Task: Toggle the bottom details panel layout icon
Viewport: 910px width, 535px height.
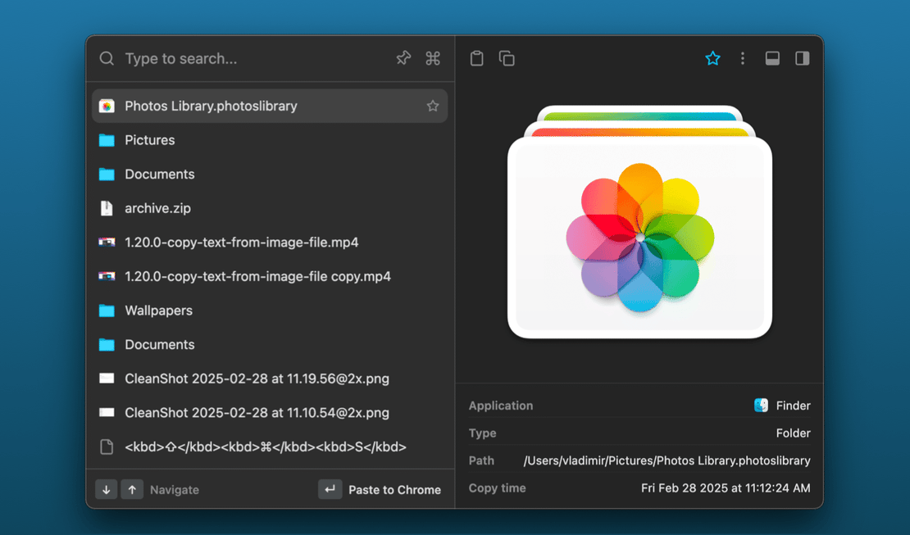Action: 772,58
